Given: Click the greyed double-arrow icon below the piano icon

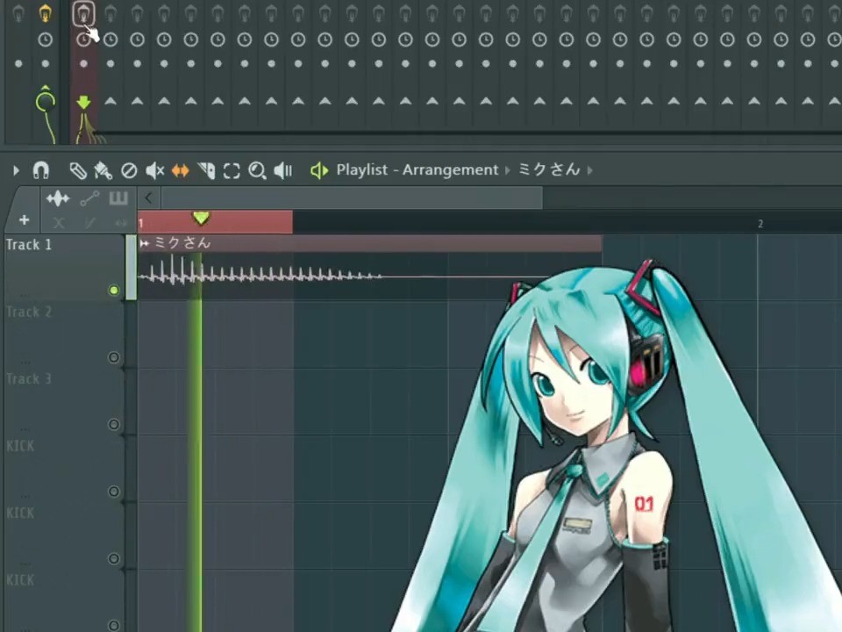Looking at the screenshot, I should (121, 222).
